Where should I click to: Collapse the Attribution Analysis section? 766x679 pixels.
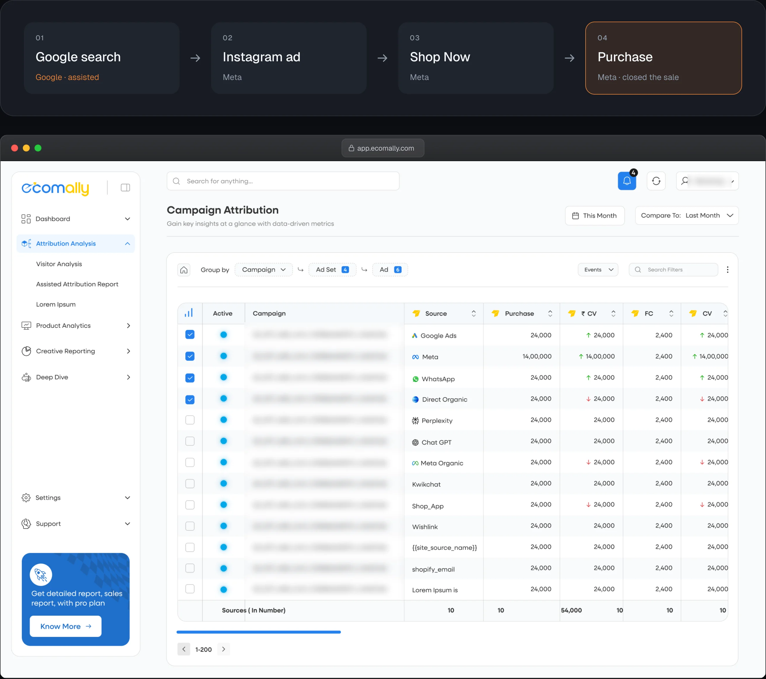click(76, 243)
